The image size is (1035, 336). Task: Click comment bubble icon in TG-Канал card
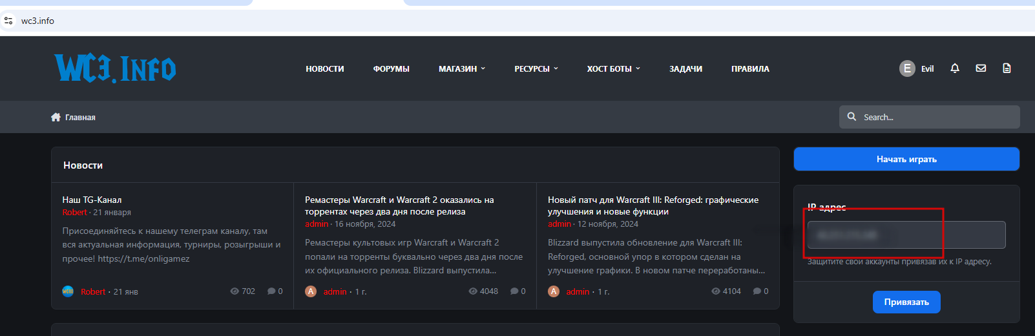(271, 291)
